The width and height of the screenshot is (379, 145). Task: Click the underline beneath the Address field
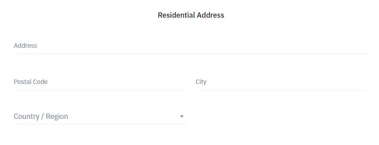pyautogui.click(x=191, y=54)
